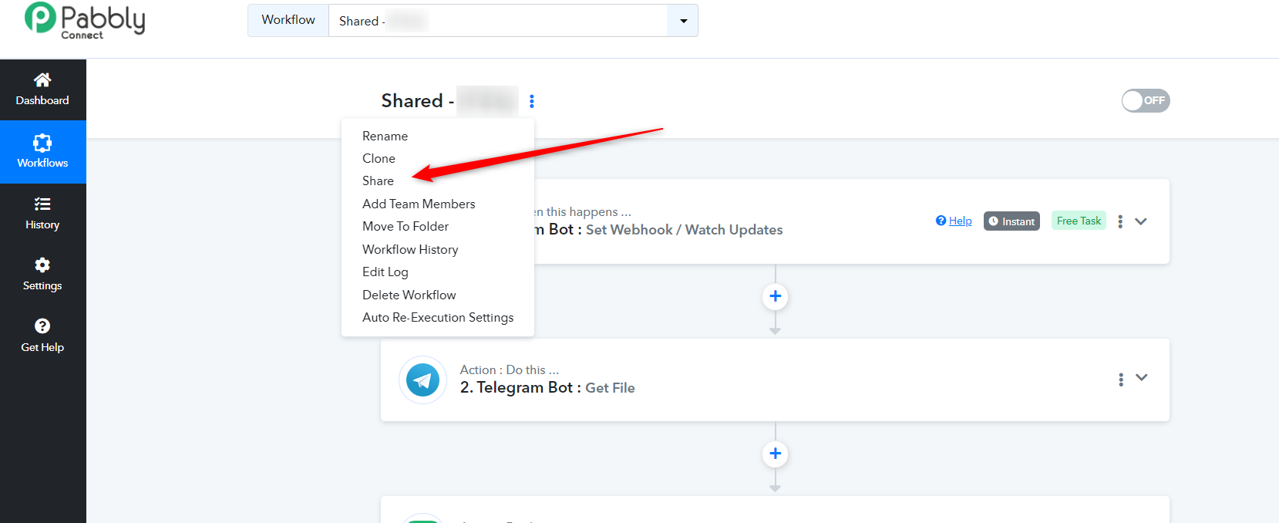Expand the Set Webhook trigger step chevron
The height and width of the screenshot is (523, 1279).
coord(1141,221)
